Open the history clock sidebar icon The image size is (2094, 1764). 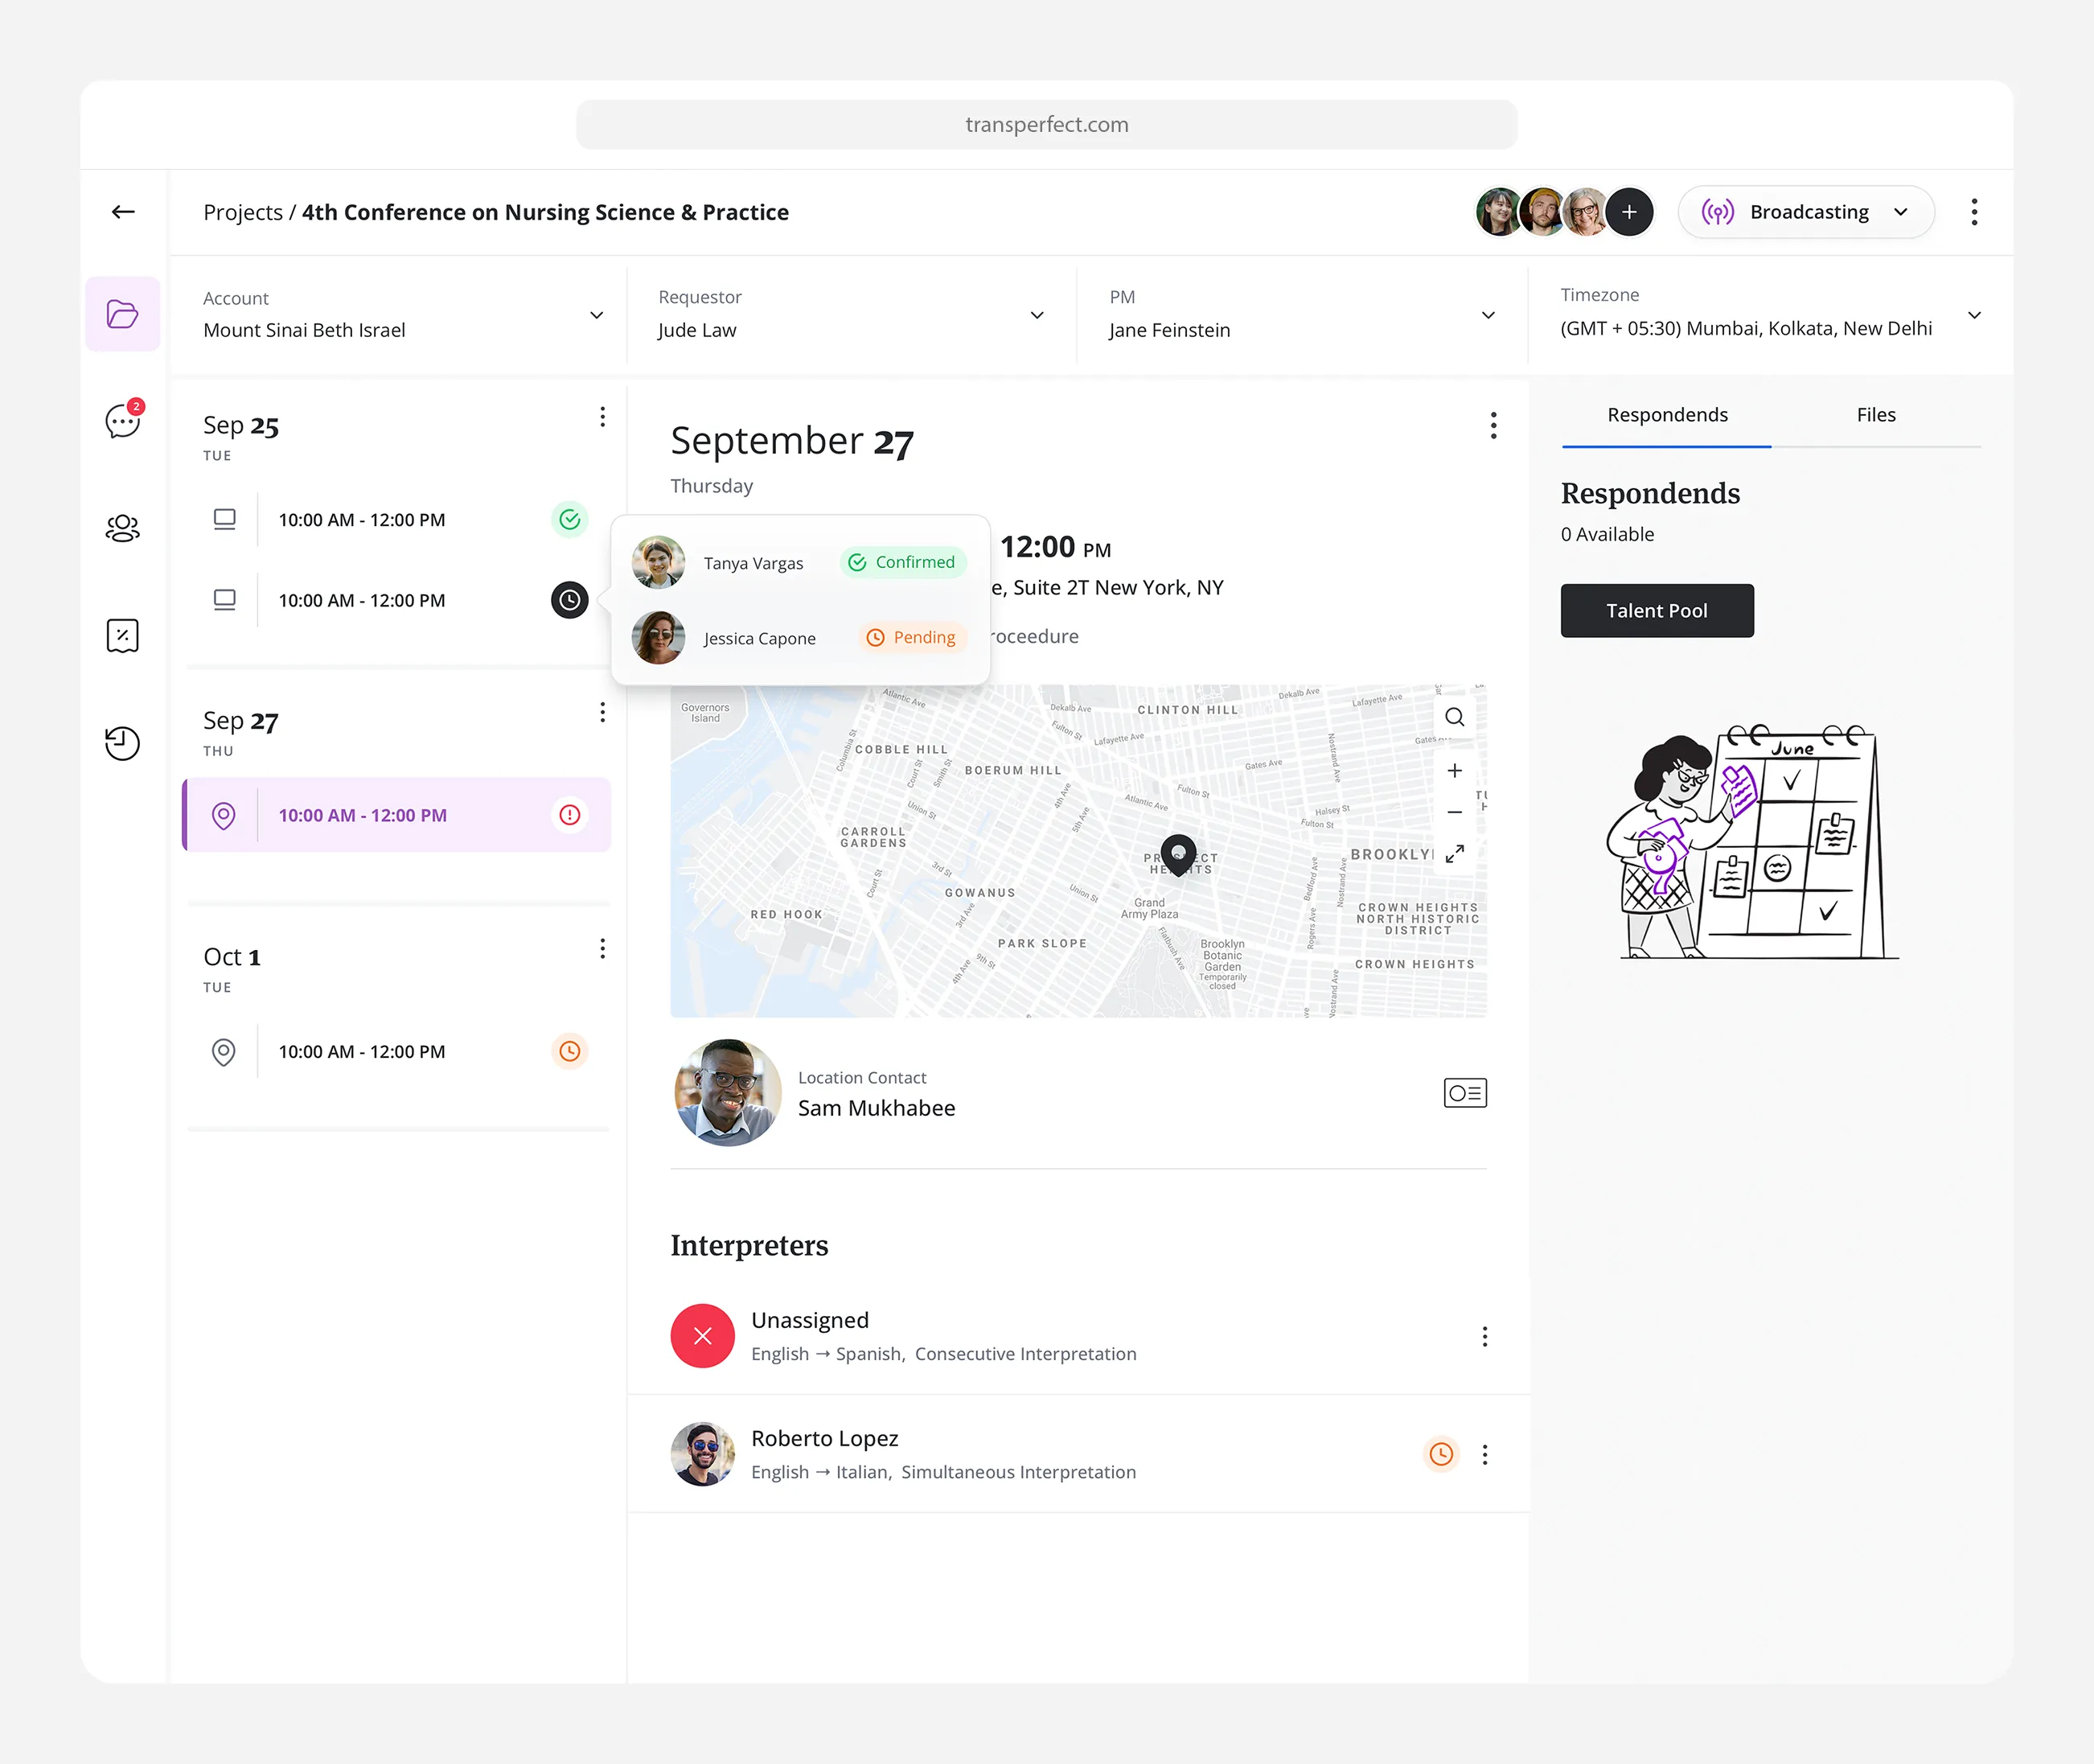123,742
